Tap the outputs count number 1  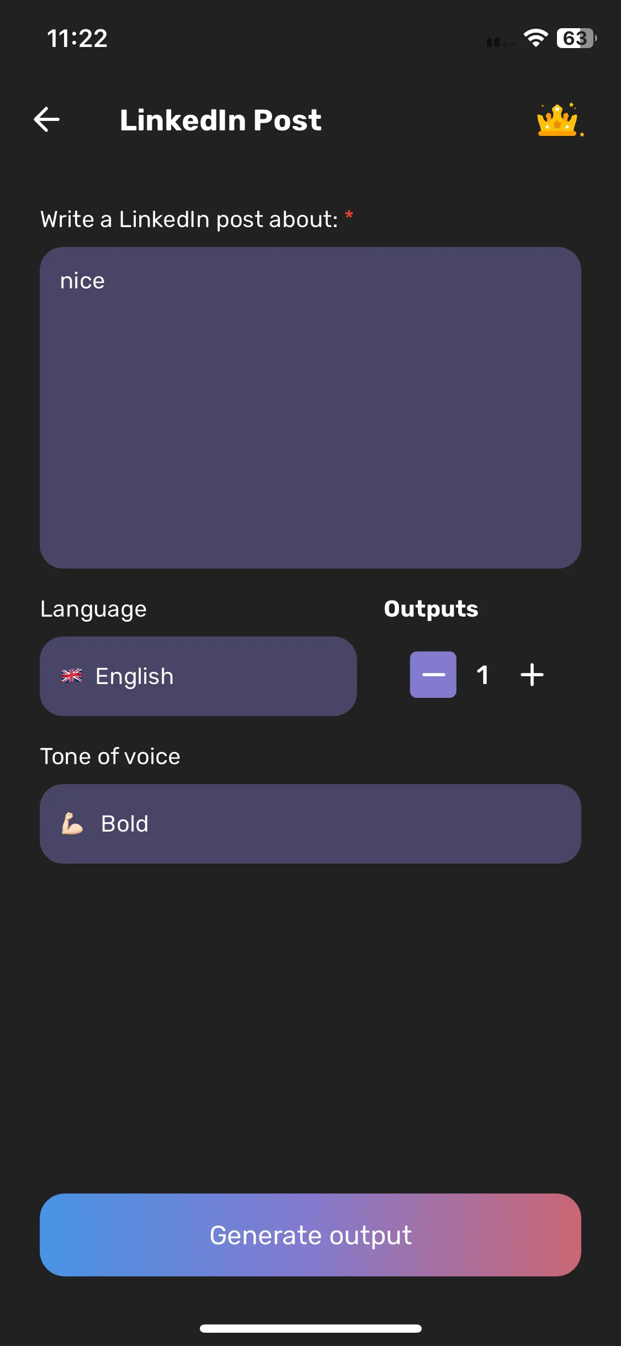[x=483, y=675]
